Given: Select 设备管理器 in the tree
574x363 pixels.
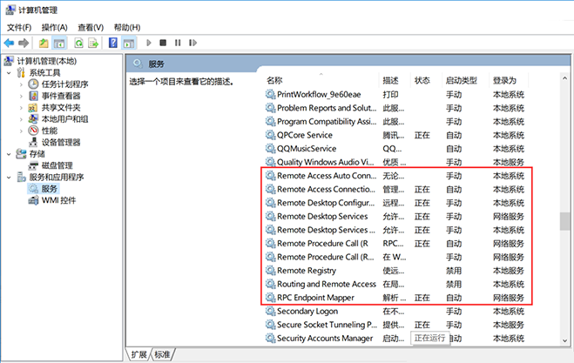Looking at the screenshot, I should (x=61, y=142).
